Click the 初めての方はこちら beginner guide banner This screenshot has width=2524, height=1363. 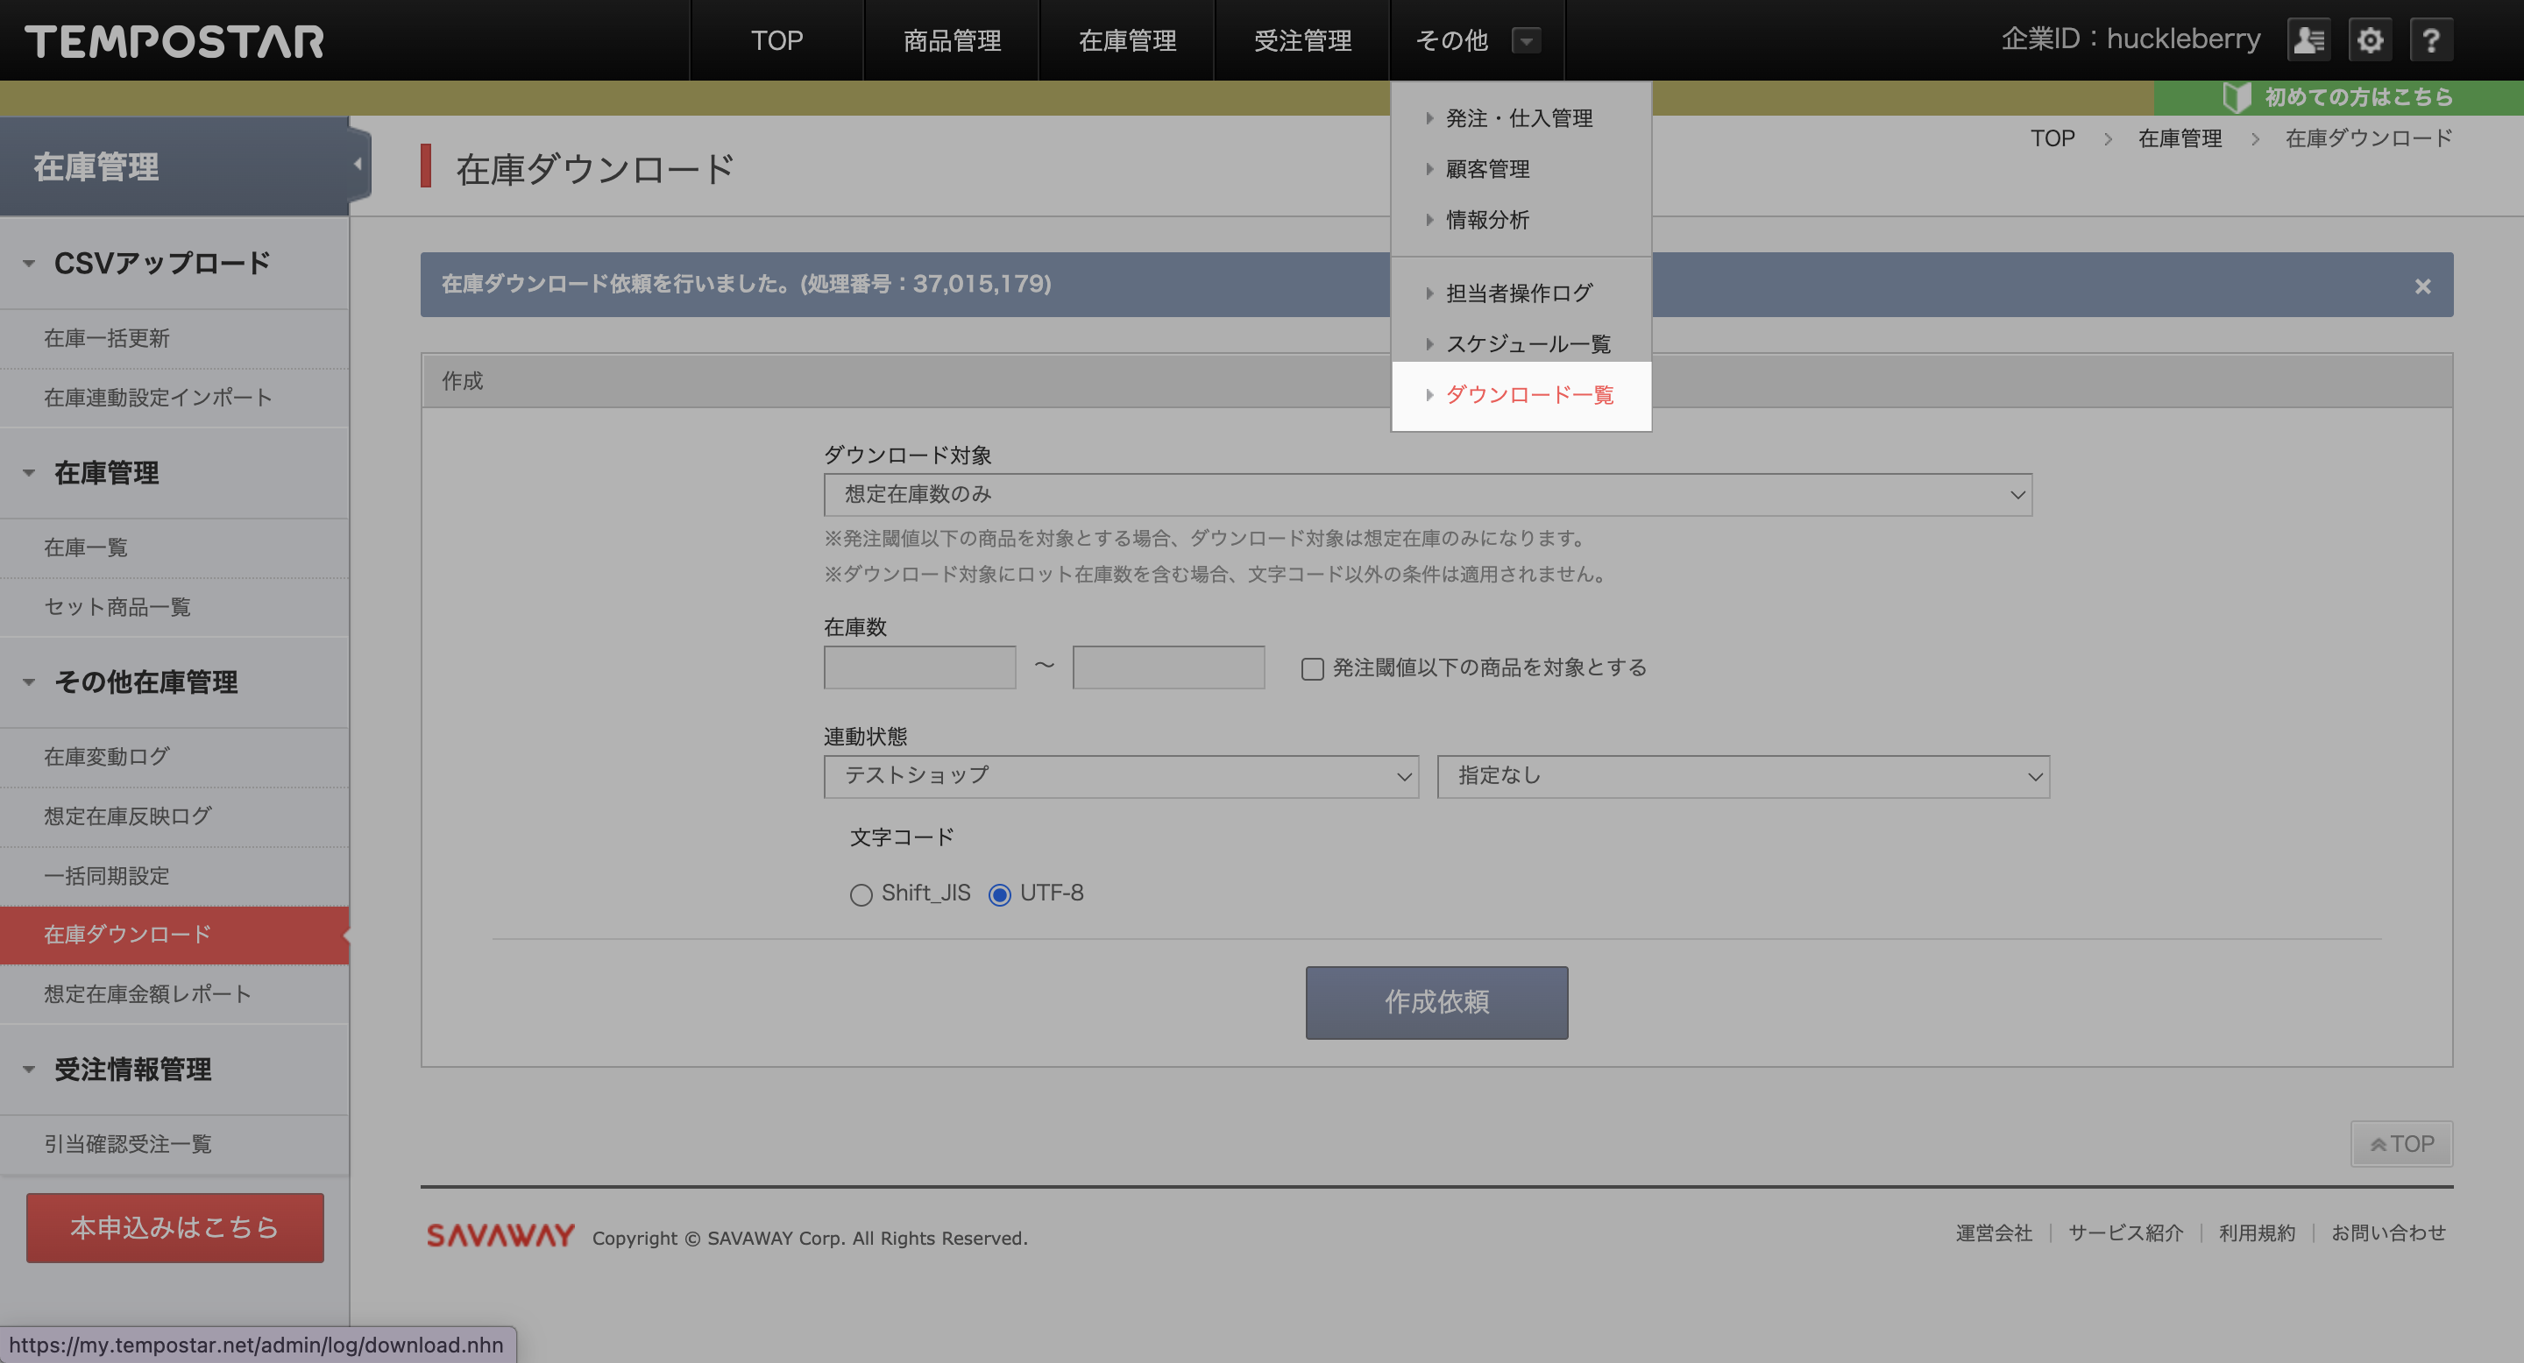[x=2339, y=97]
